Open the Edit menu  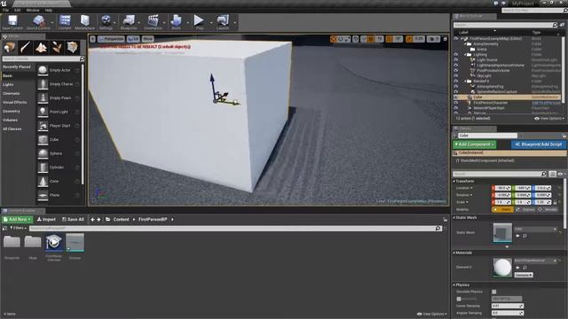pos(18,10)
